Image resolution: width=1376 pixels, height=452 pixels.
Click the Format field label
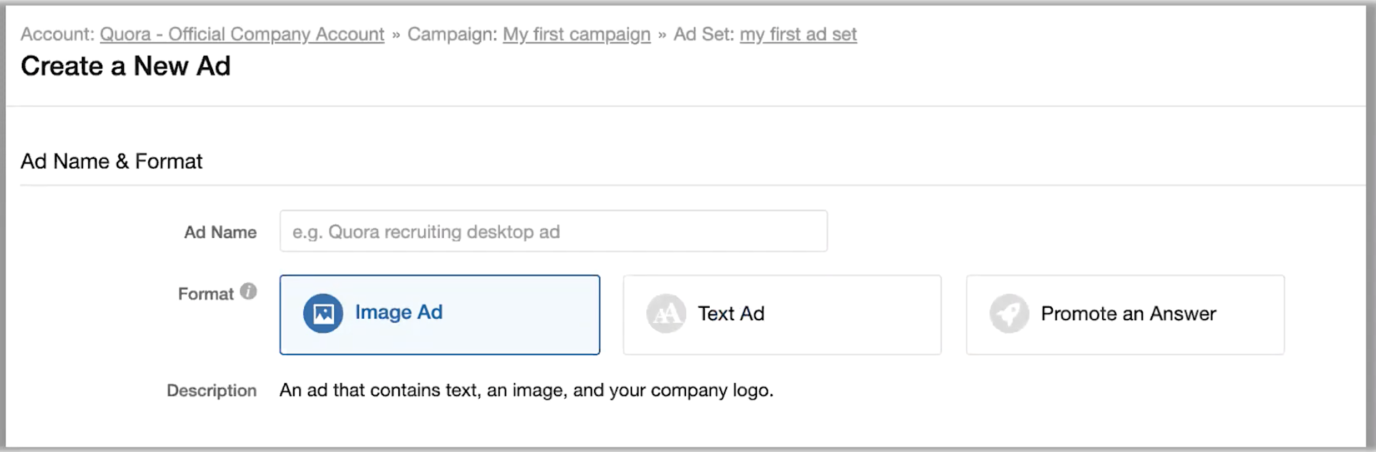pos(205,294)
